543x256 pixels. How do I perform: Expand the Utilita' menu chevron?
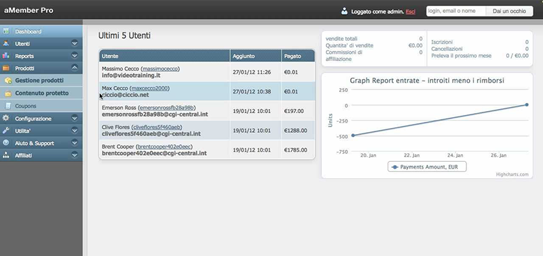[x=75, y=131]
